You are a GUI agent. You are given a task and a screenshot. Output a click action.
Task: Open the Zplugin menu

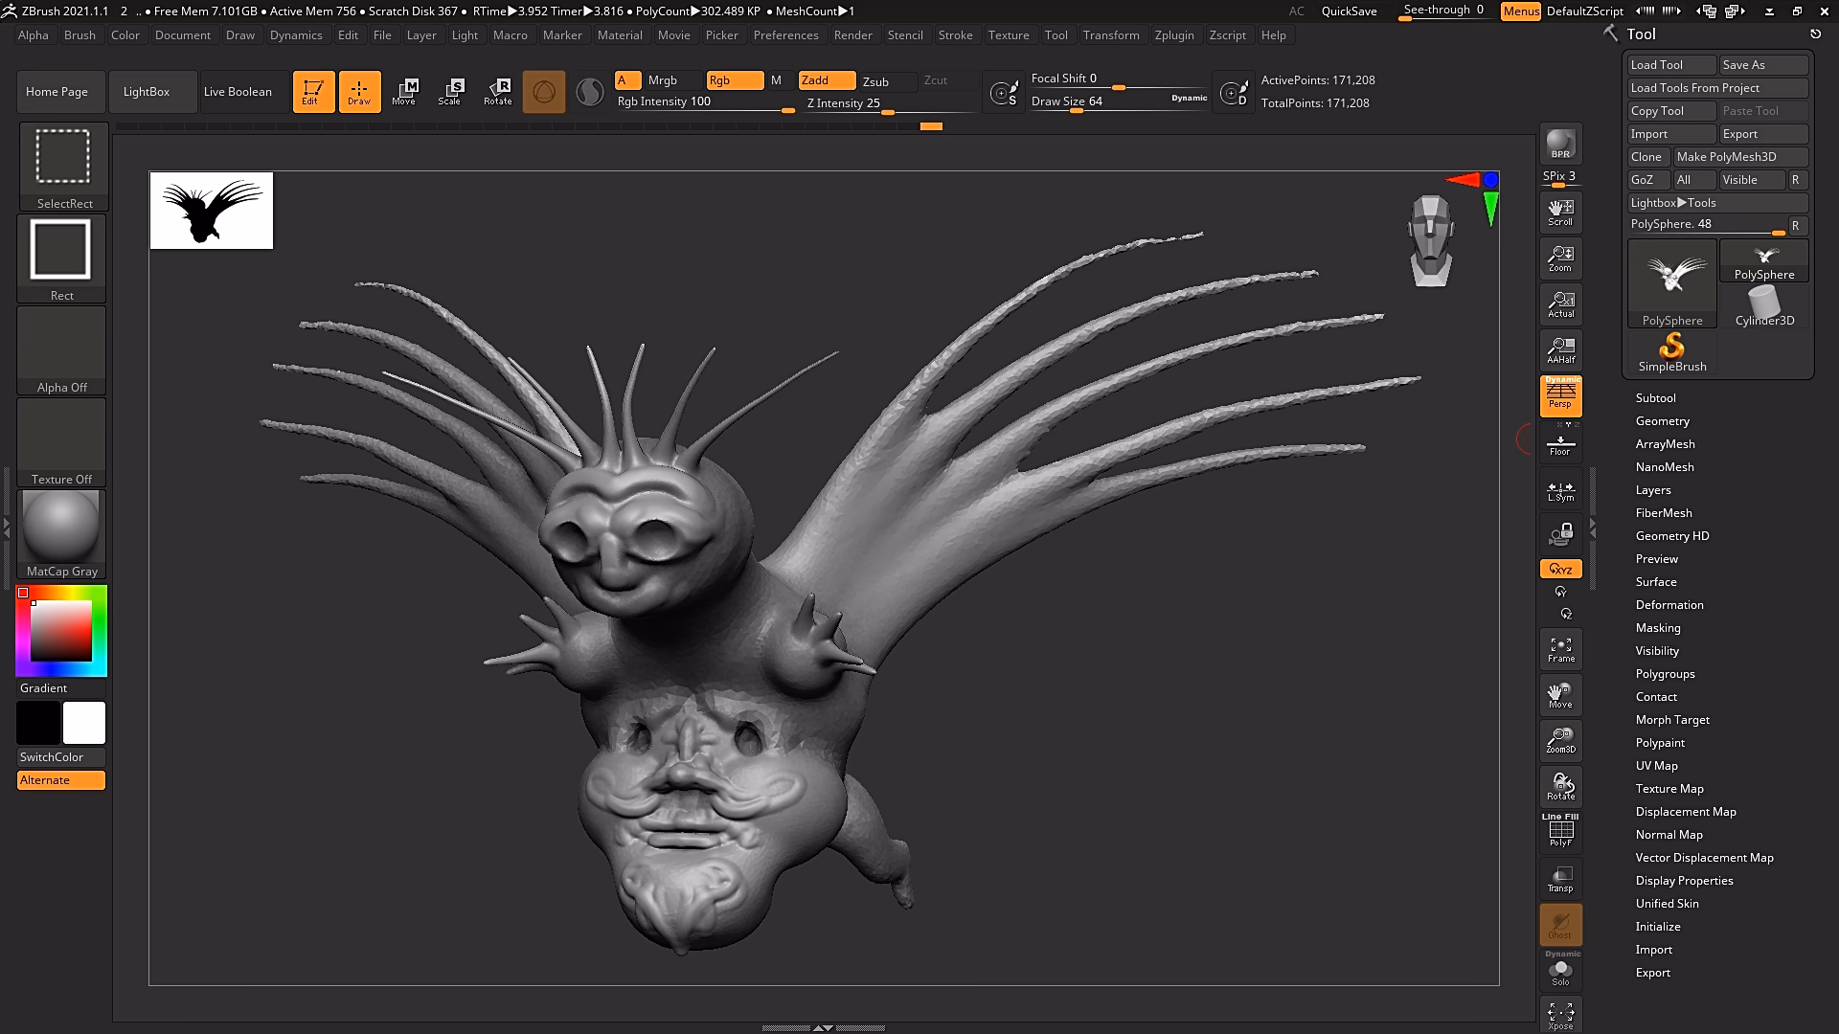tap(1173, 35)
